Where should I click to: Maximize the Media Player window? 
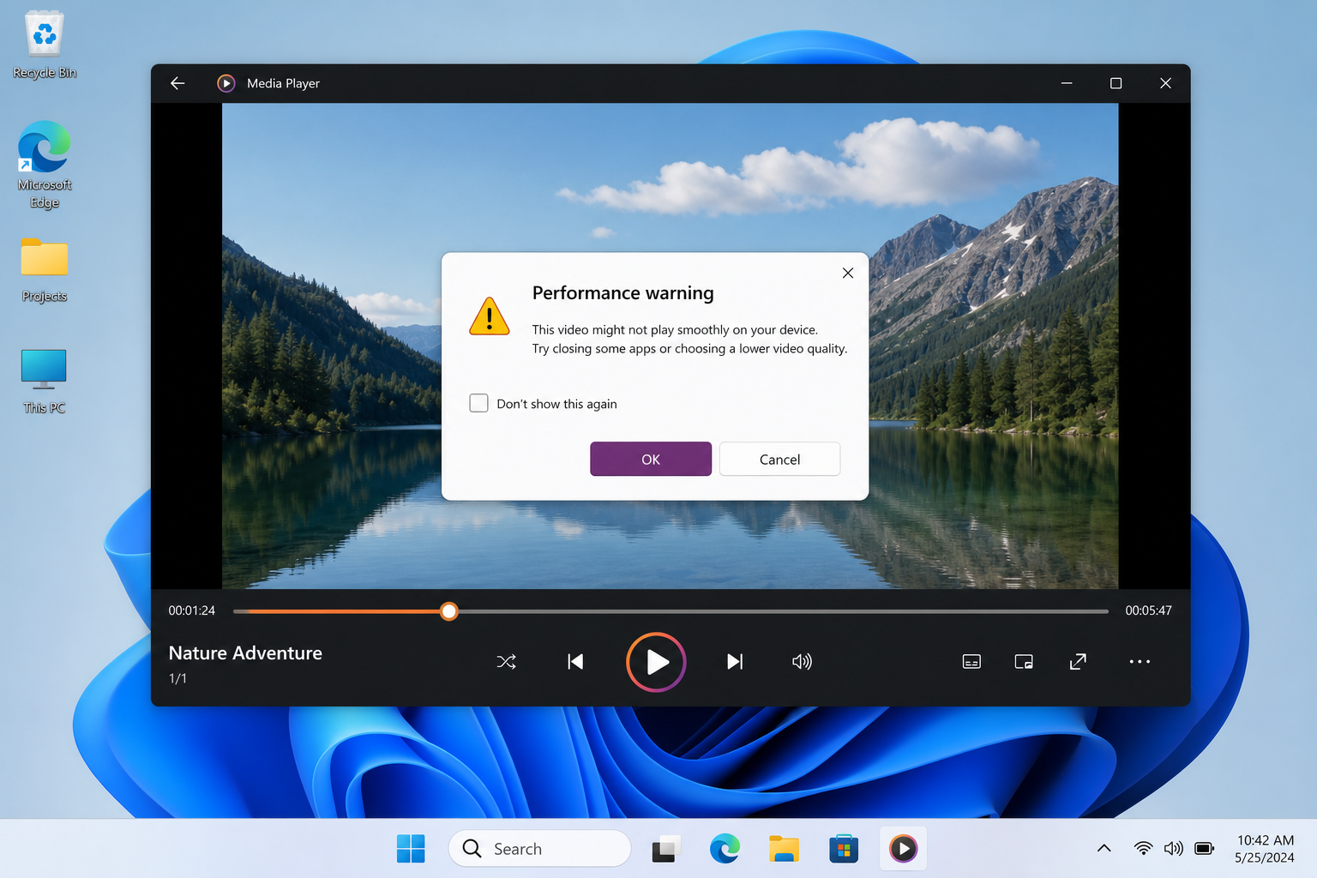point(1116,83)
